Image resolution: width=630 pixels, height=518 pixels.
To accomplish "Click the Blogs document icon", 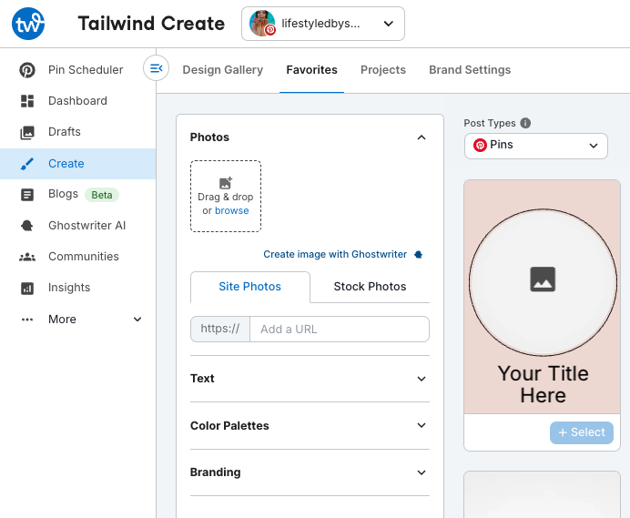I will coord(27,195).
